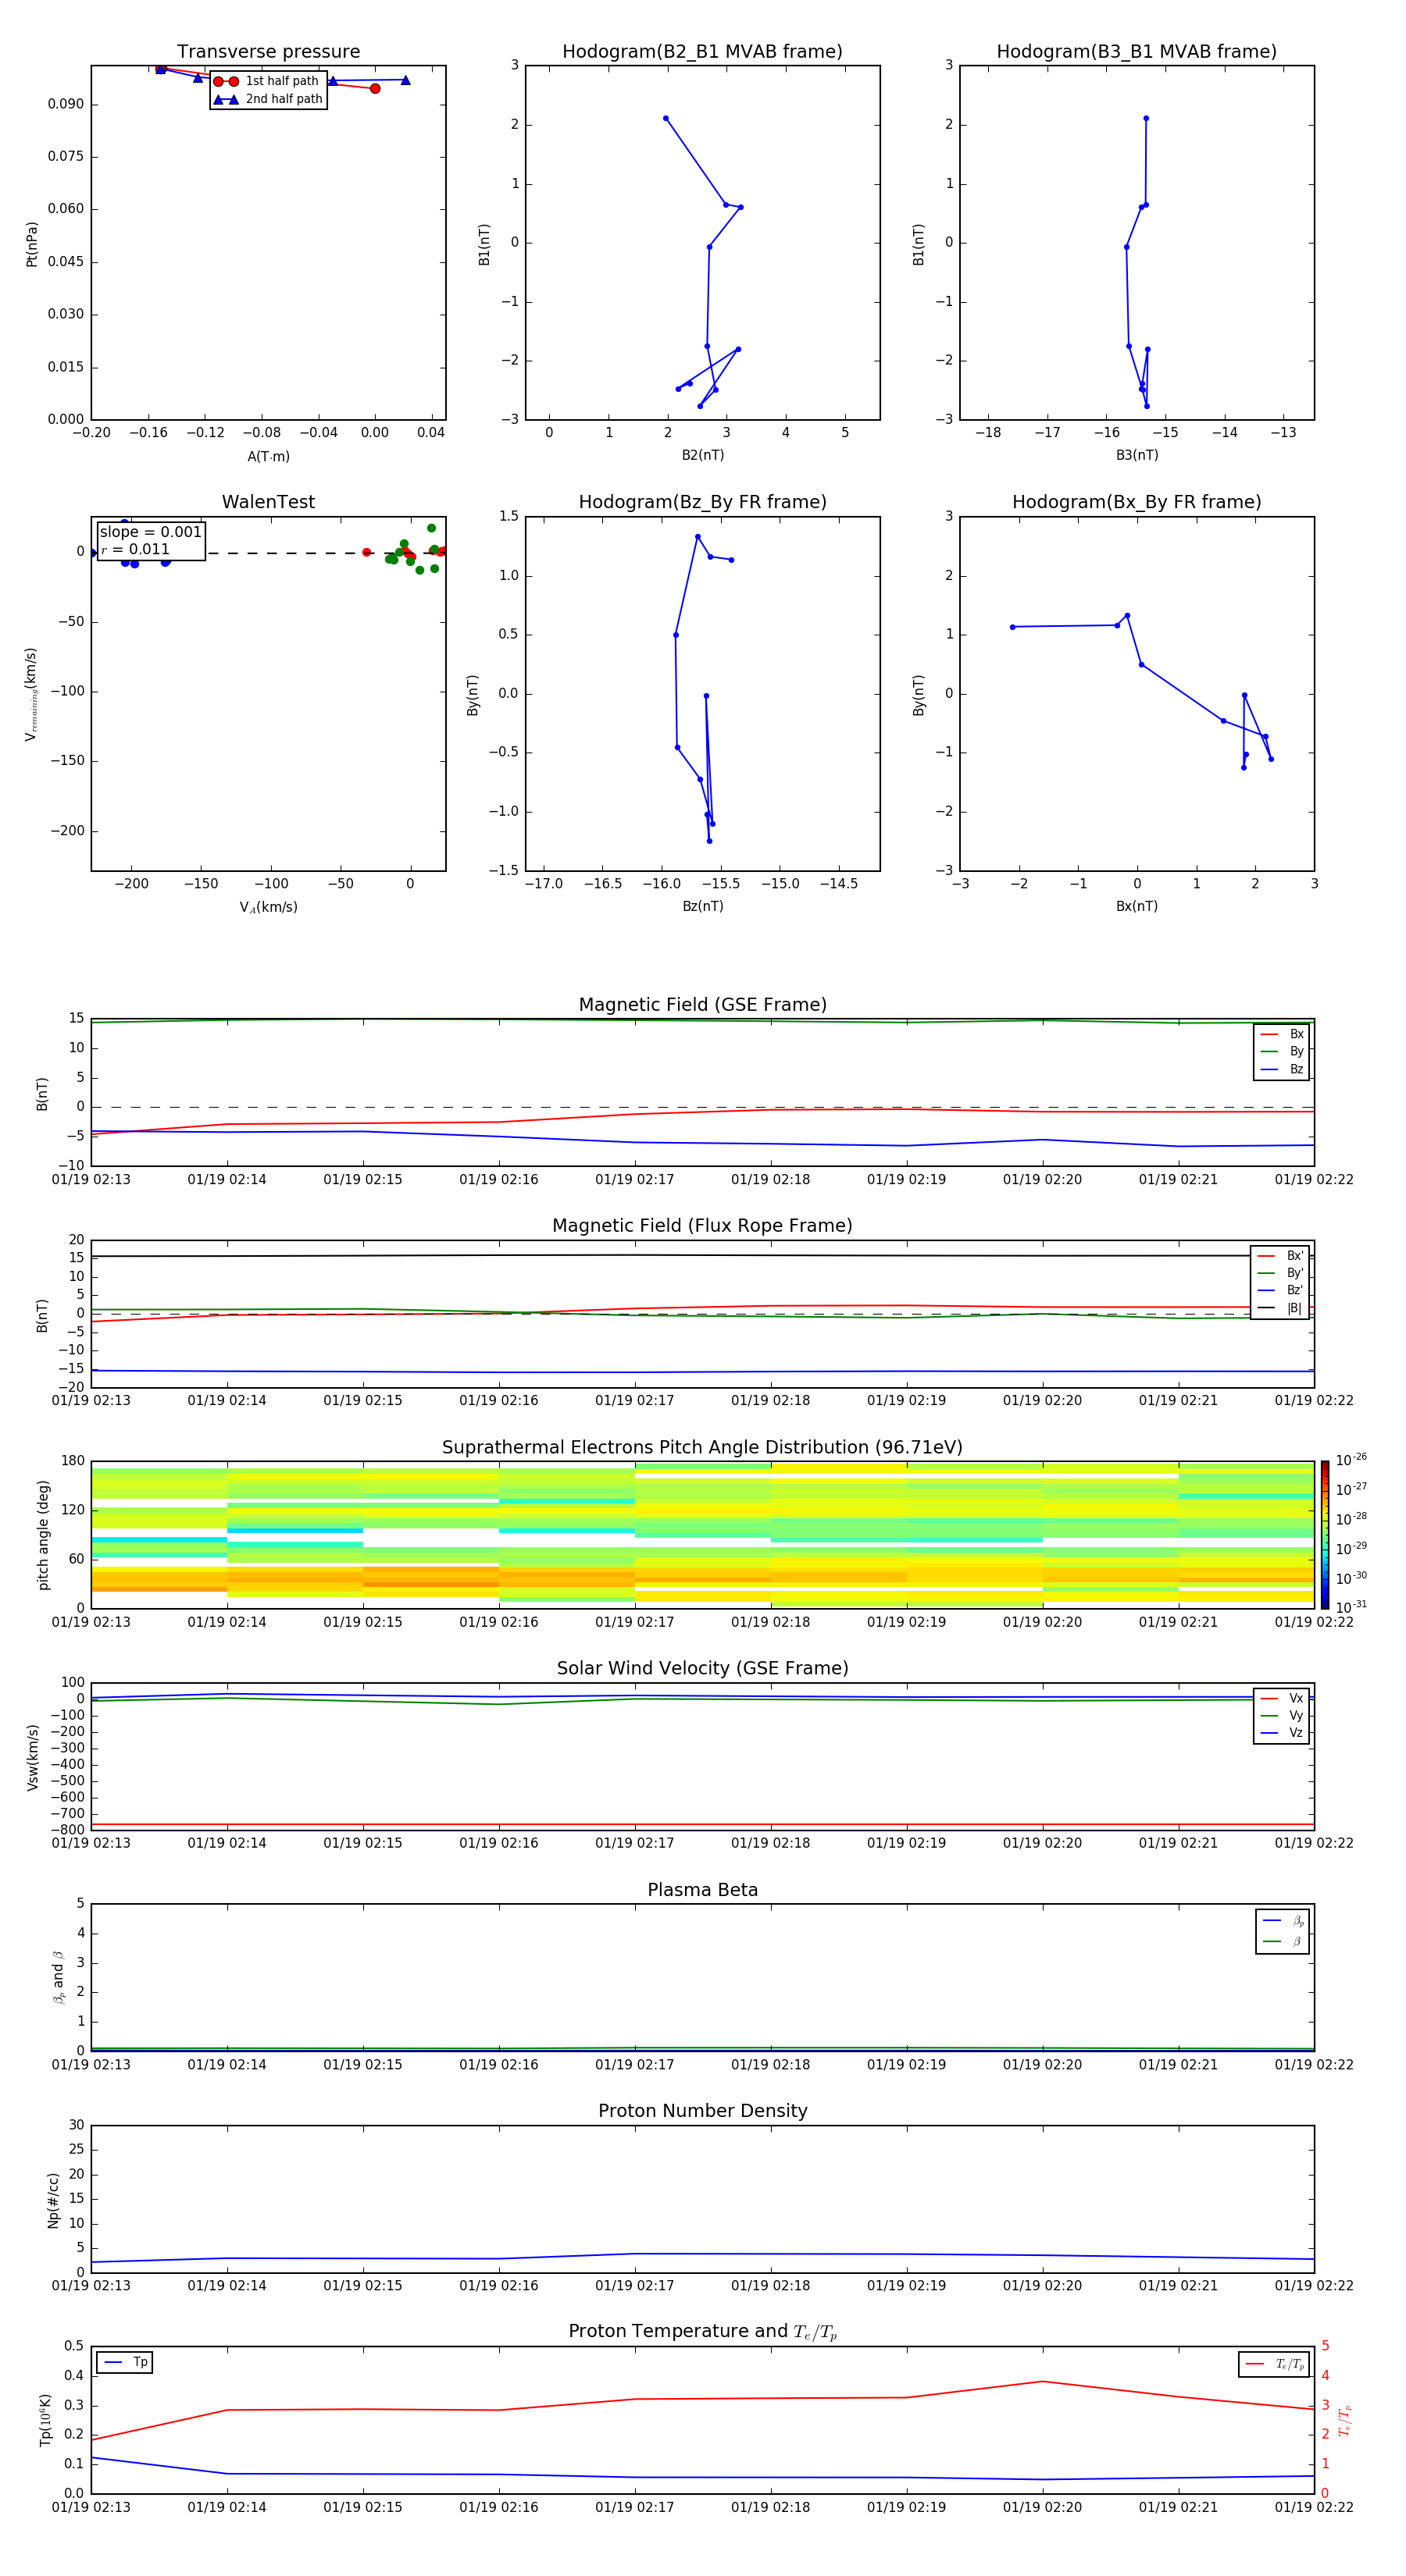
Task: Click the 'Hodogram(B2_B1 MVAB frame)' title
Action: (702, 52)
